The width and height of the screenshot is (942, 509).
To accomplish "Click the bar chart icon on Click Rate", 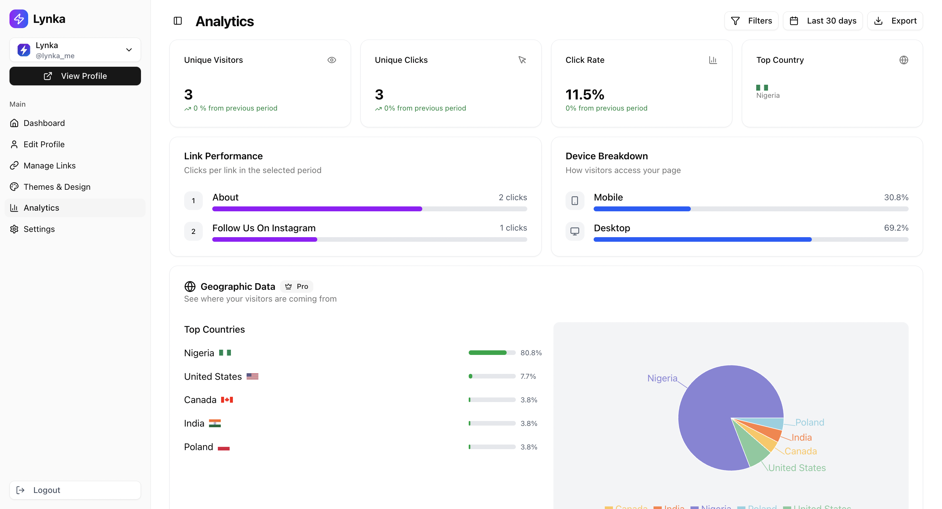I will click(713, 60).
